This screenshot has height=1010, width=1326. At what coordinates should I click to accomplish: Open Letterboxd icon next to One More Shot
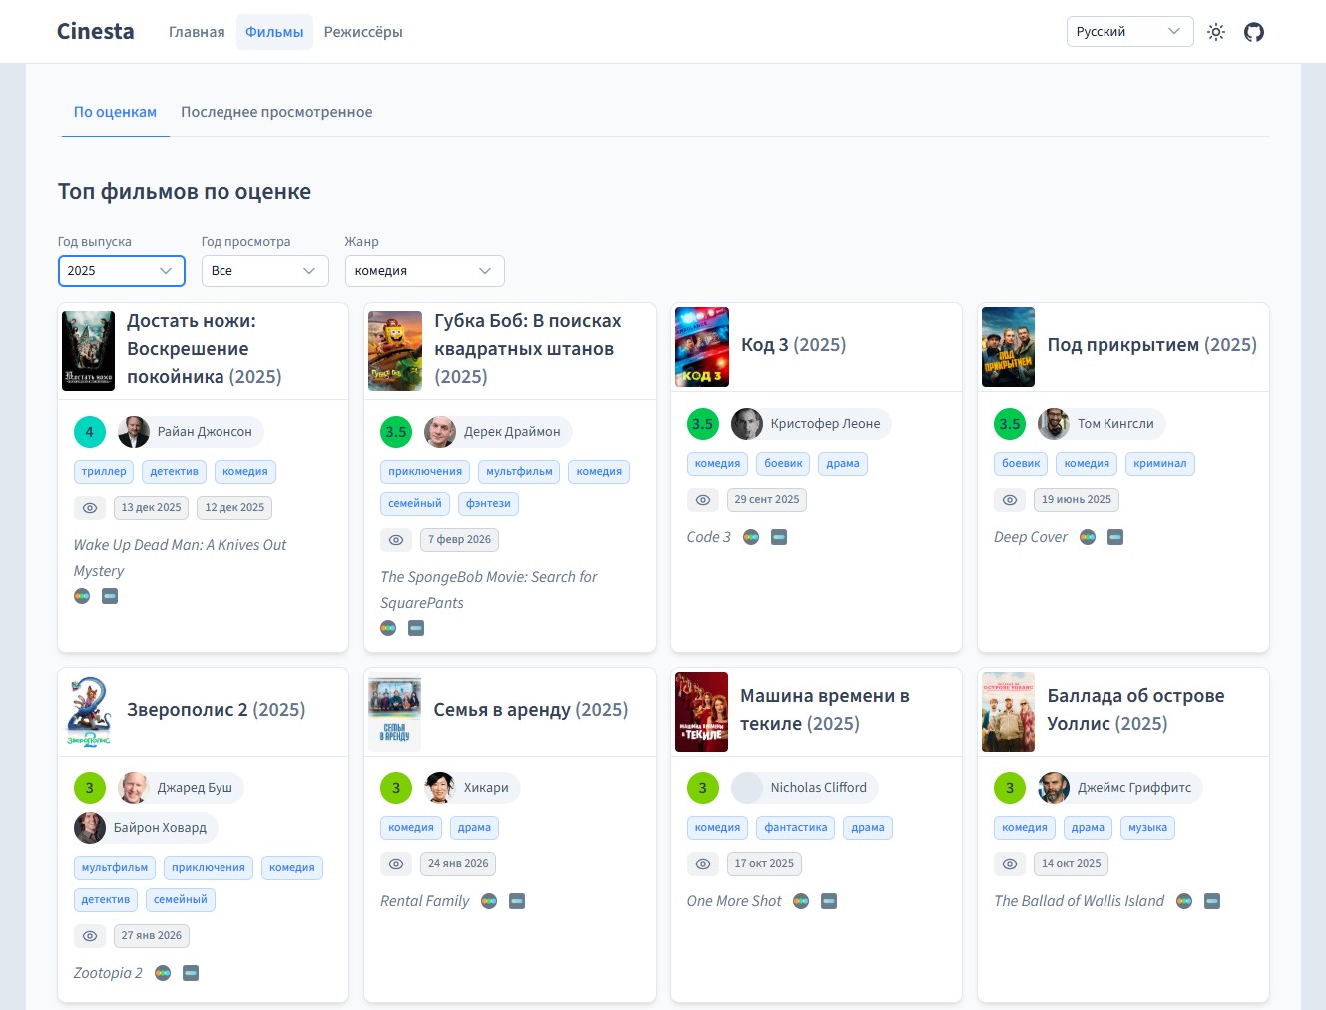(801, 901)
